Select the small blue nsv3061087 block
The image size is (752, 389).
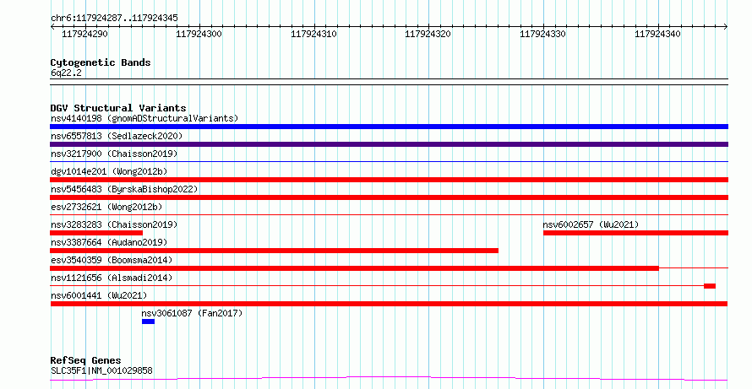click(148, 321)
